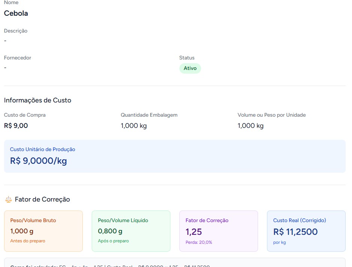Click the Quantidade Embalagem label
This screenshot has width=352, height=267.
click(x=149, y=115)
